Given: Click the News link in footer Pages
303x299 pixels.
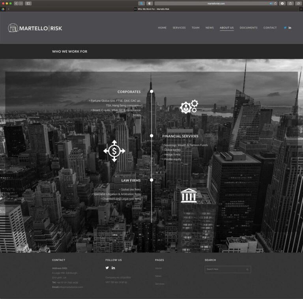Looking at the screenshot, I should [x=158, y=276].
